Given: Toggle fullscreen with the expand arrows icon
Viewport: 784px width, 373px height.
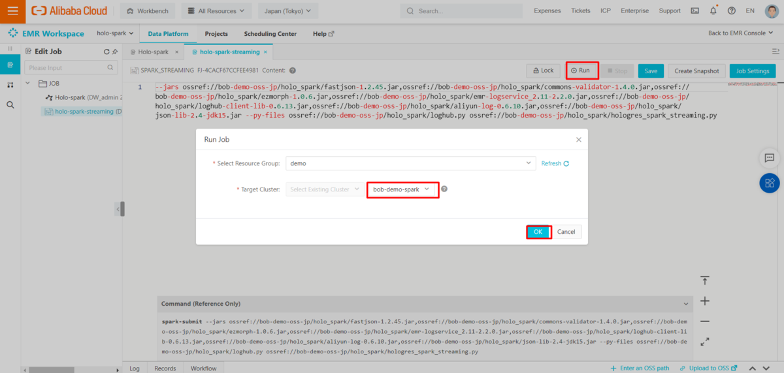Looking at the screenshot, I should [705, 342].
